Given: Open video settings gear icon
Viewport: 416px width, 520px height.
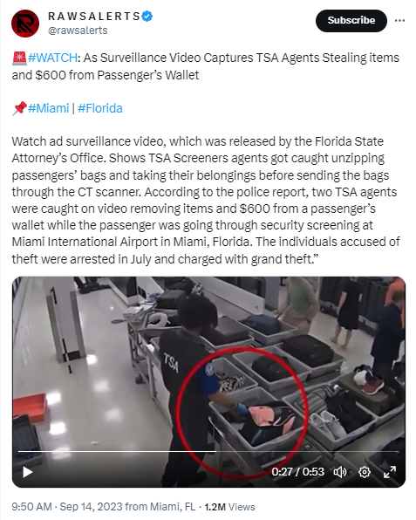Looking at the screenshot, I should [x=365, y=472].
